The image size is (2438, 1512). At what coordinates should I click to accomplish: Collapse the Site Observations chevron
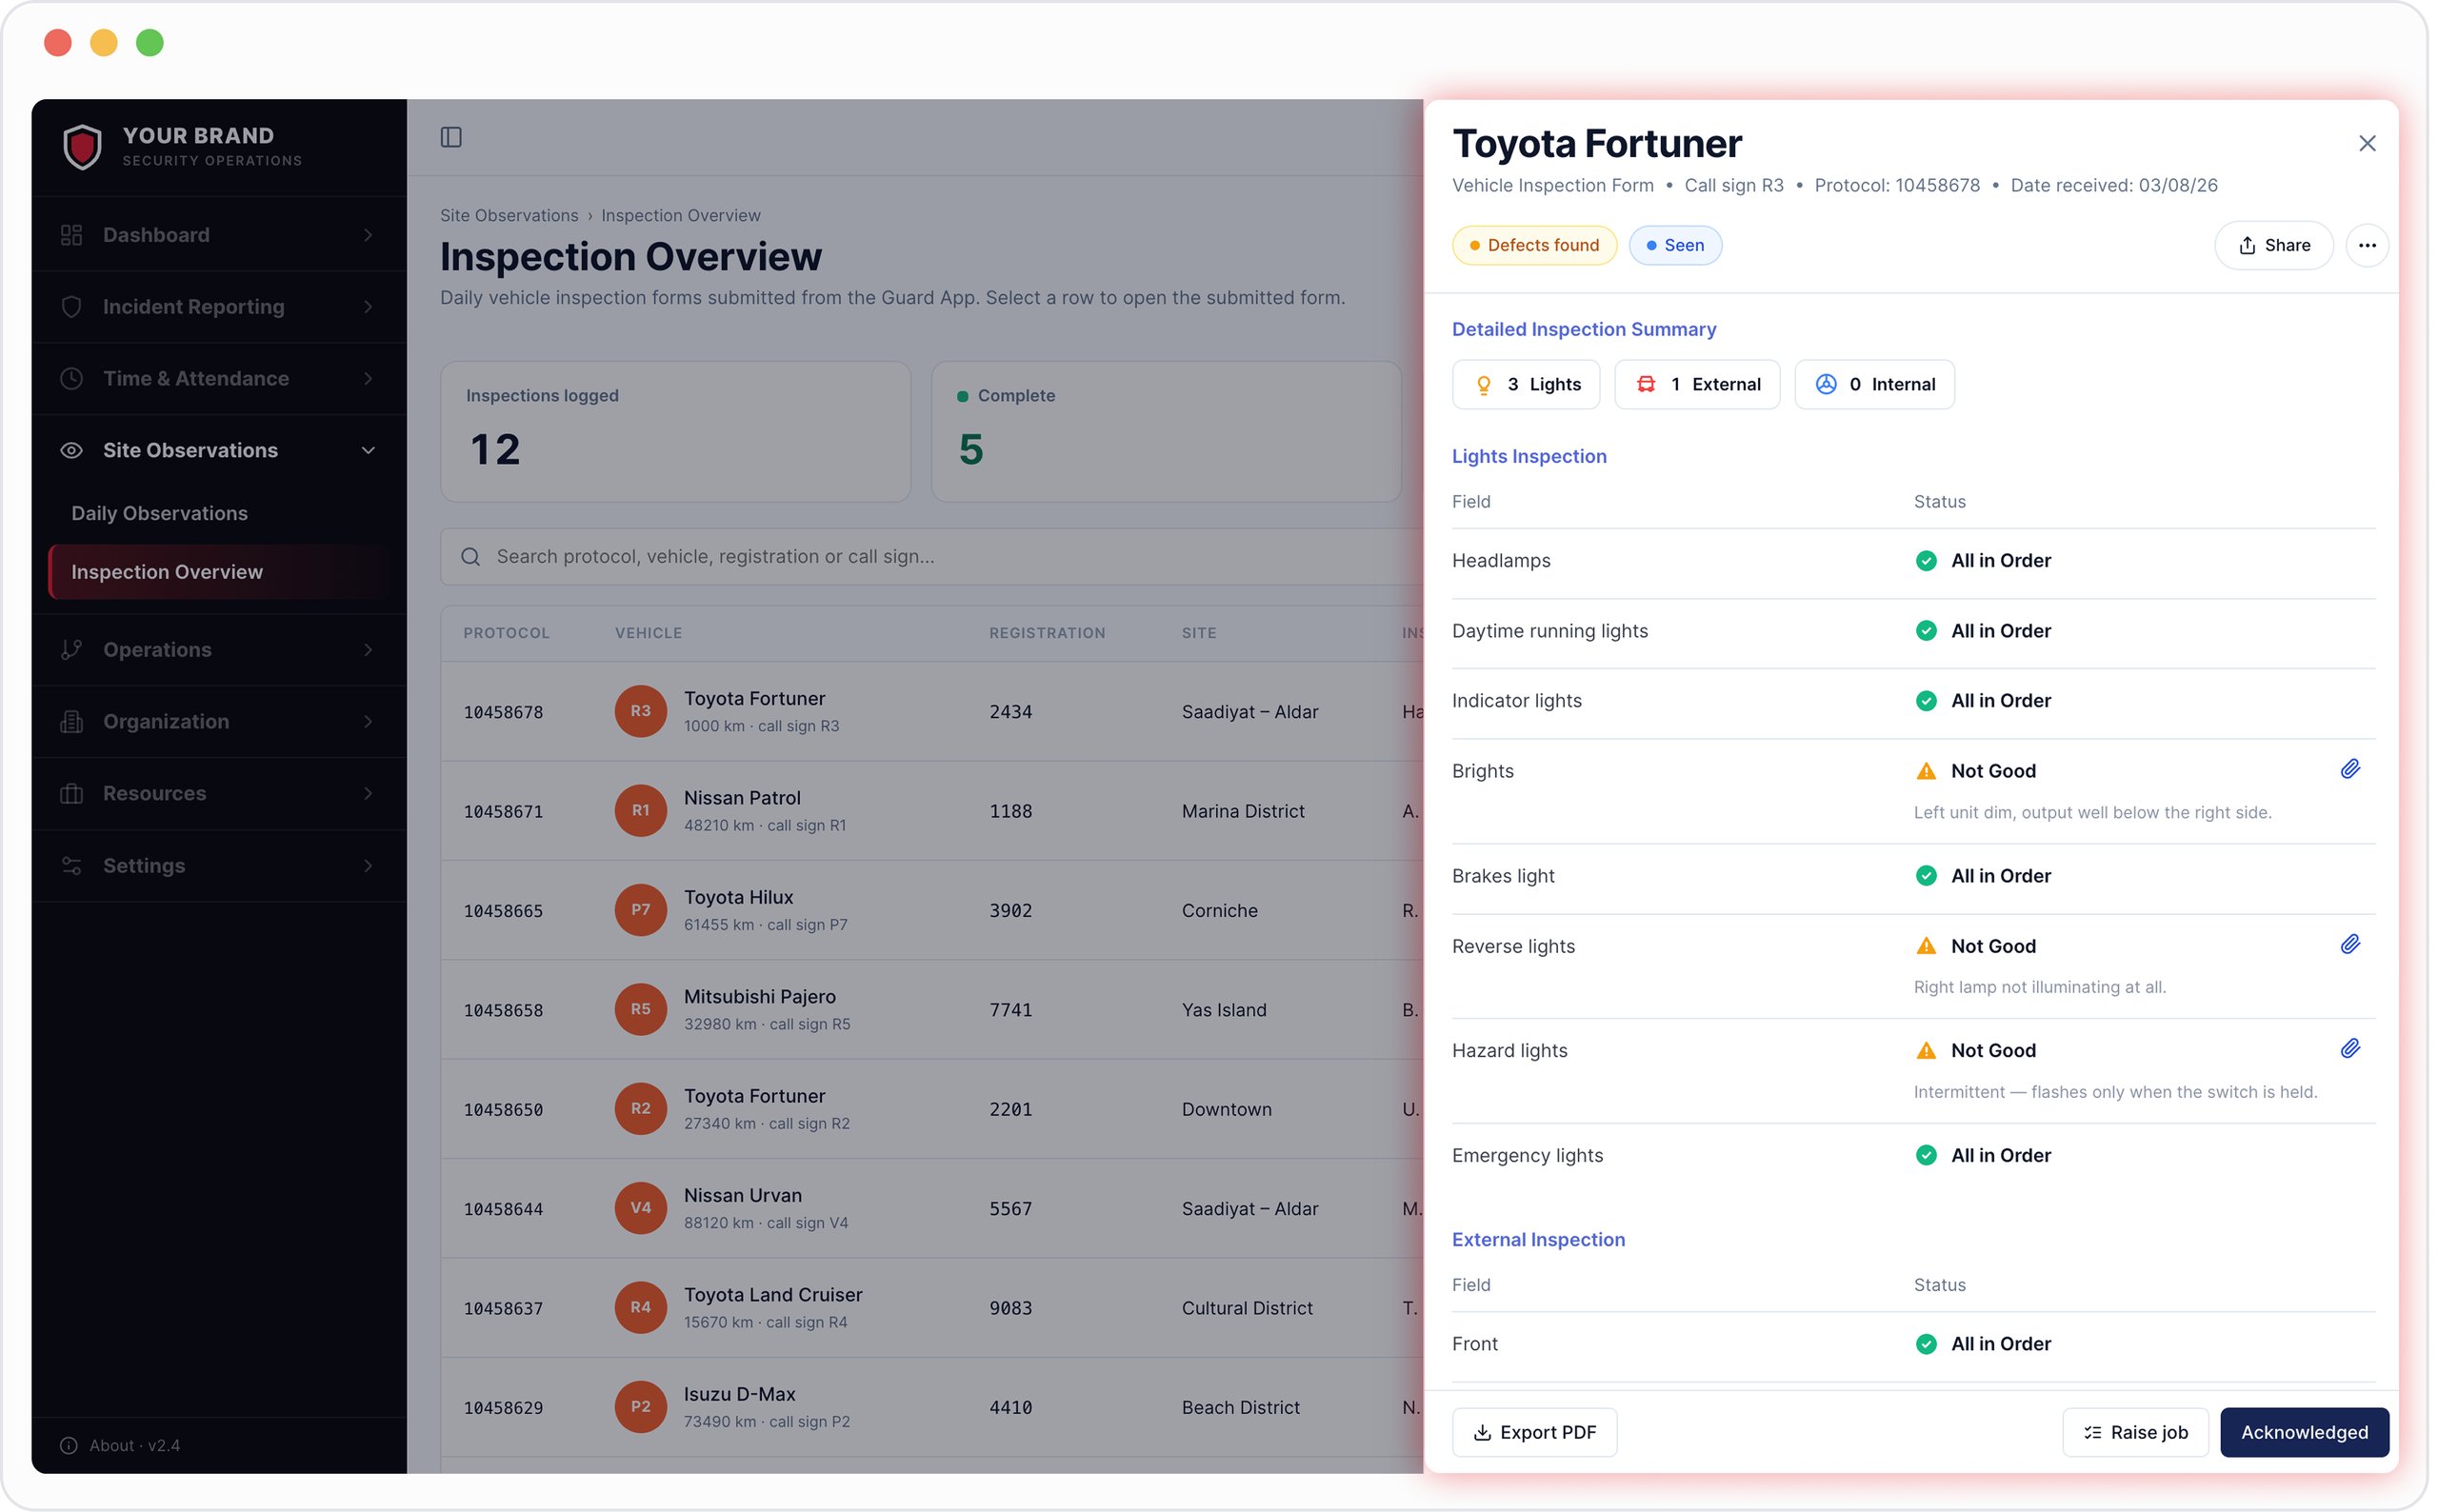[x=368, y=451]
